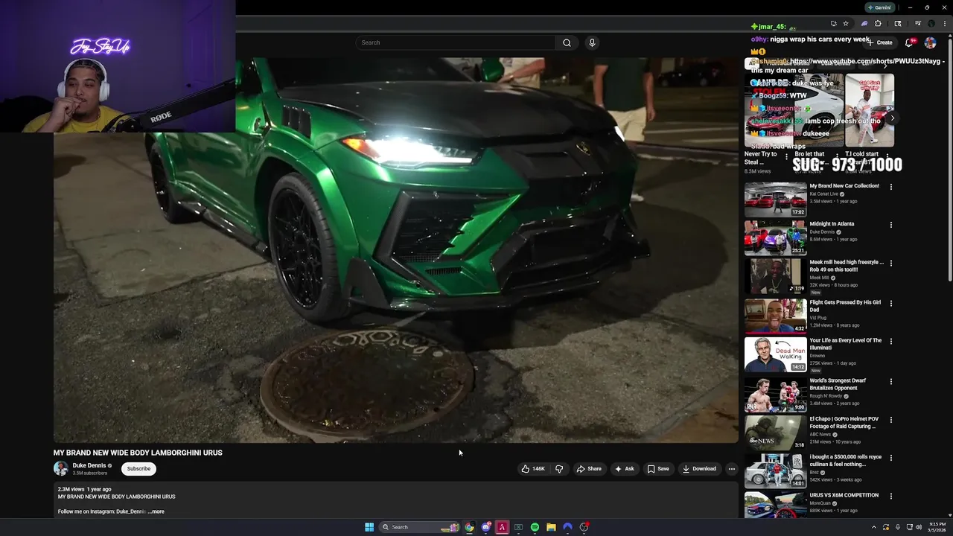Open Windows Start menu
This screenshot has height=536, width=953.
[369, 527]
